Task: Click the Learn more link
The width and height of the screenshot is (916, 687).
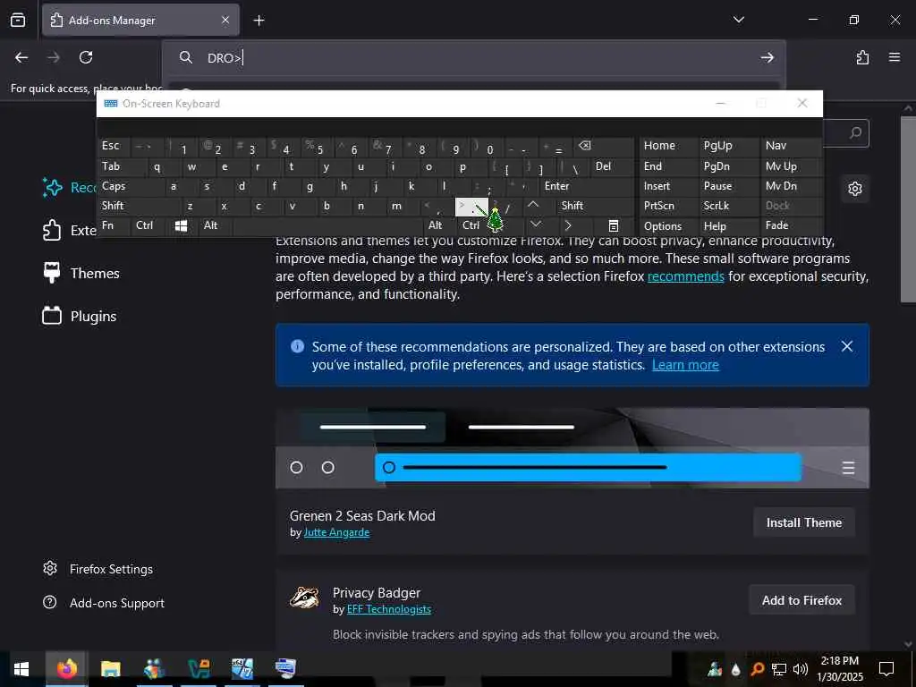Action: 685,365
